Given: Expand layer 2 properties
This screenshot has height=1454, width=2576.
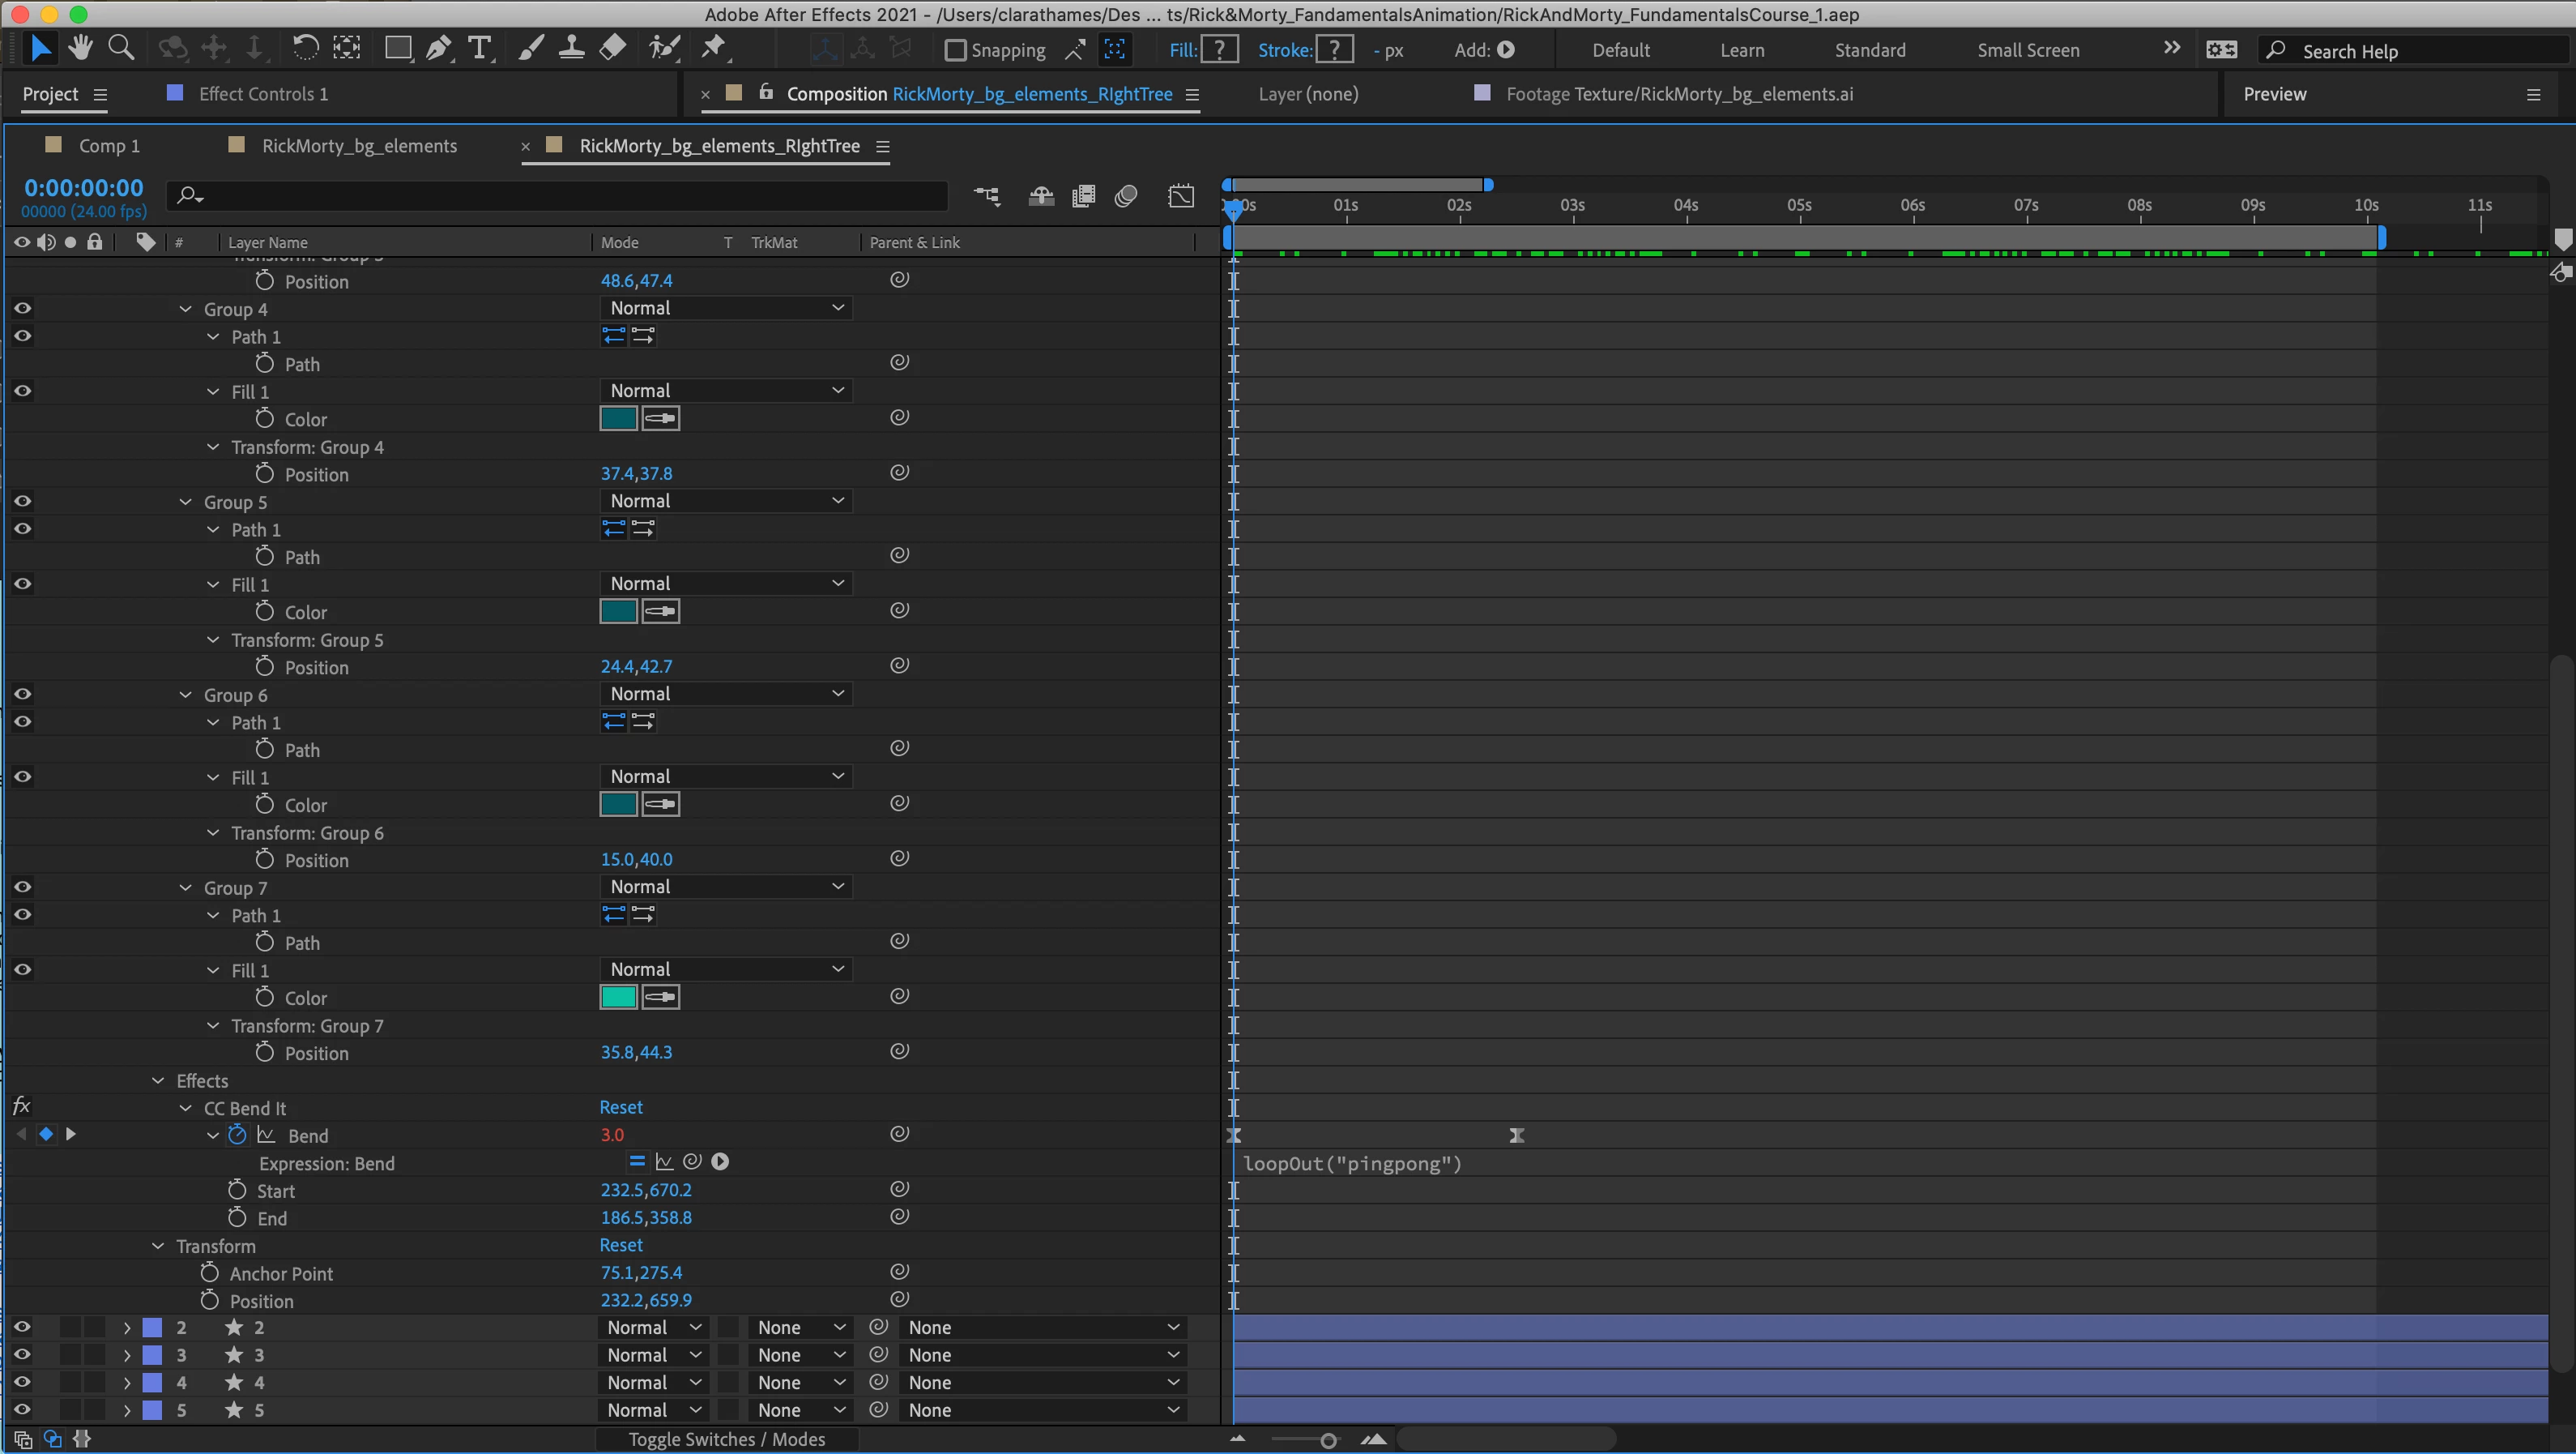Looking at the screenshot, I should point(127,1328).
